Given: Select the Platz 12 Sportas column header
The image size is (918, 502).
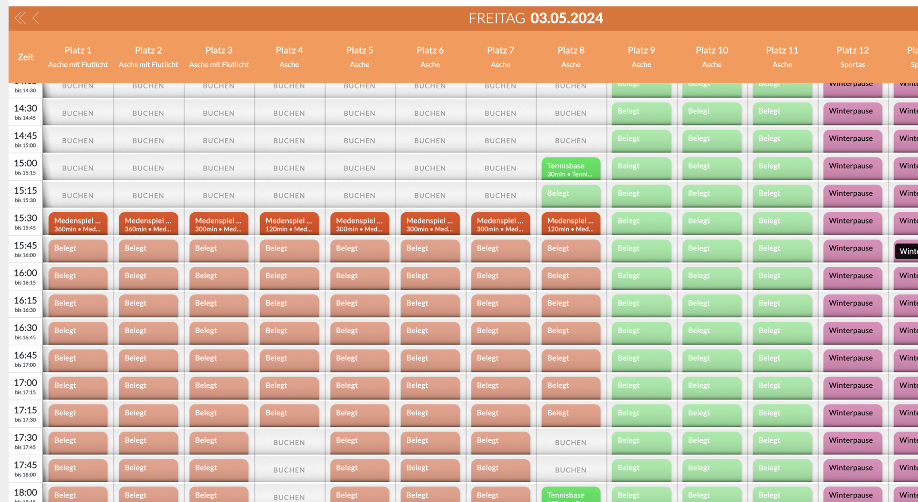Looking at the screenshot, I should (852, 57).
